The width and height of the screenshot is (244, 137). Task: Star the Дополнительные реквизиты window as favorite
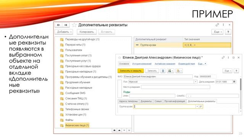(74, 25)
